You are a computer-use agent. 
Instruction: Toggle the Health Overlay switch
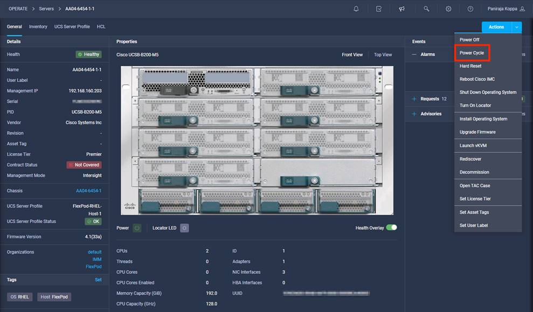pos(391,228)
